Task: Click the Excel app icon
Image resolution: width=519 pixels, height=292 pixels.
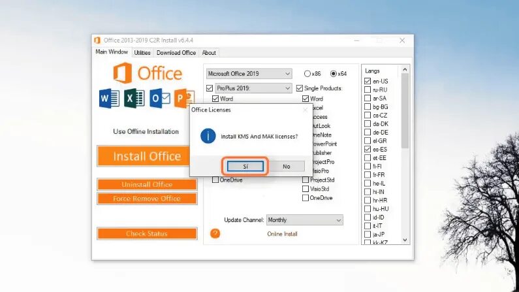Action: click(x=134, y=99)
